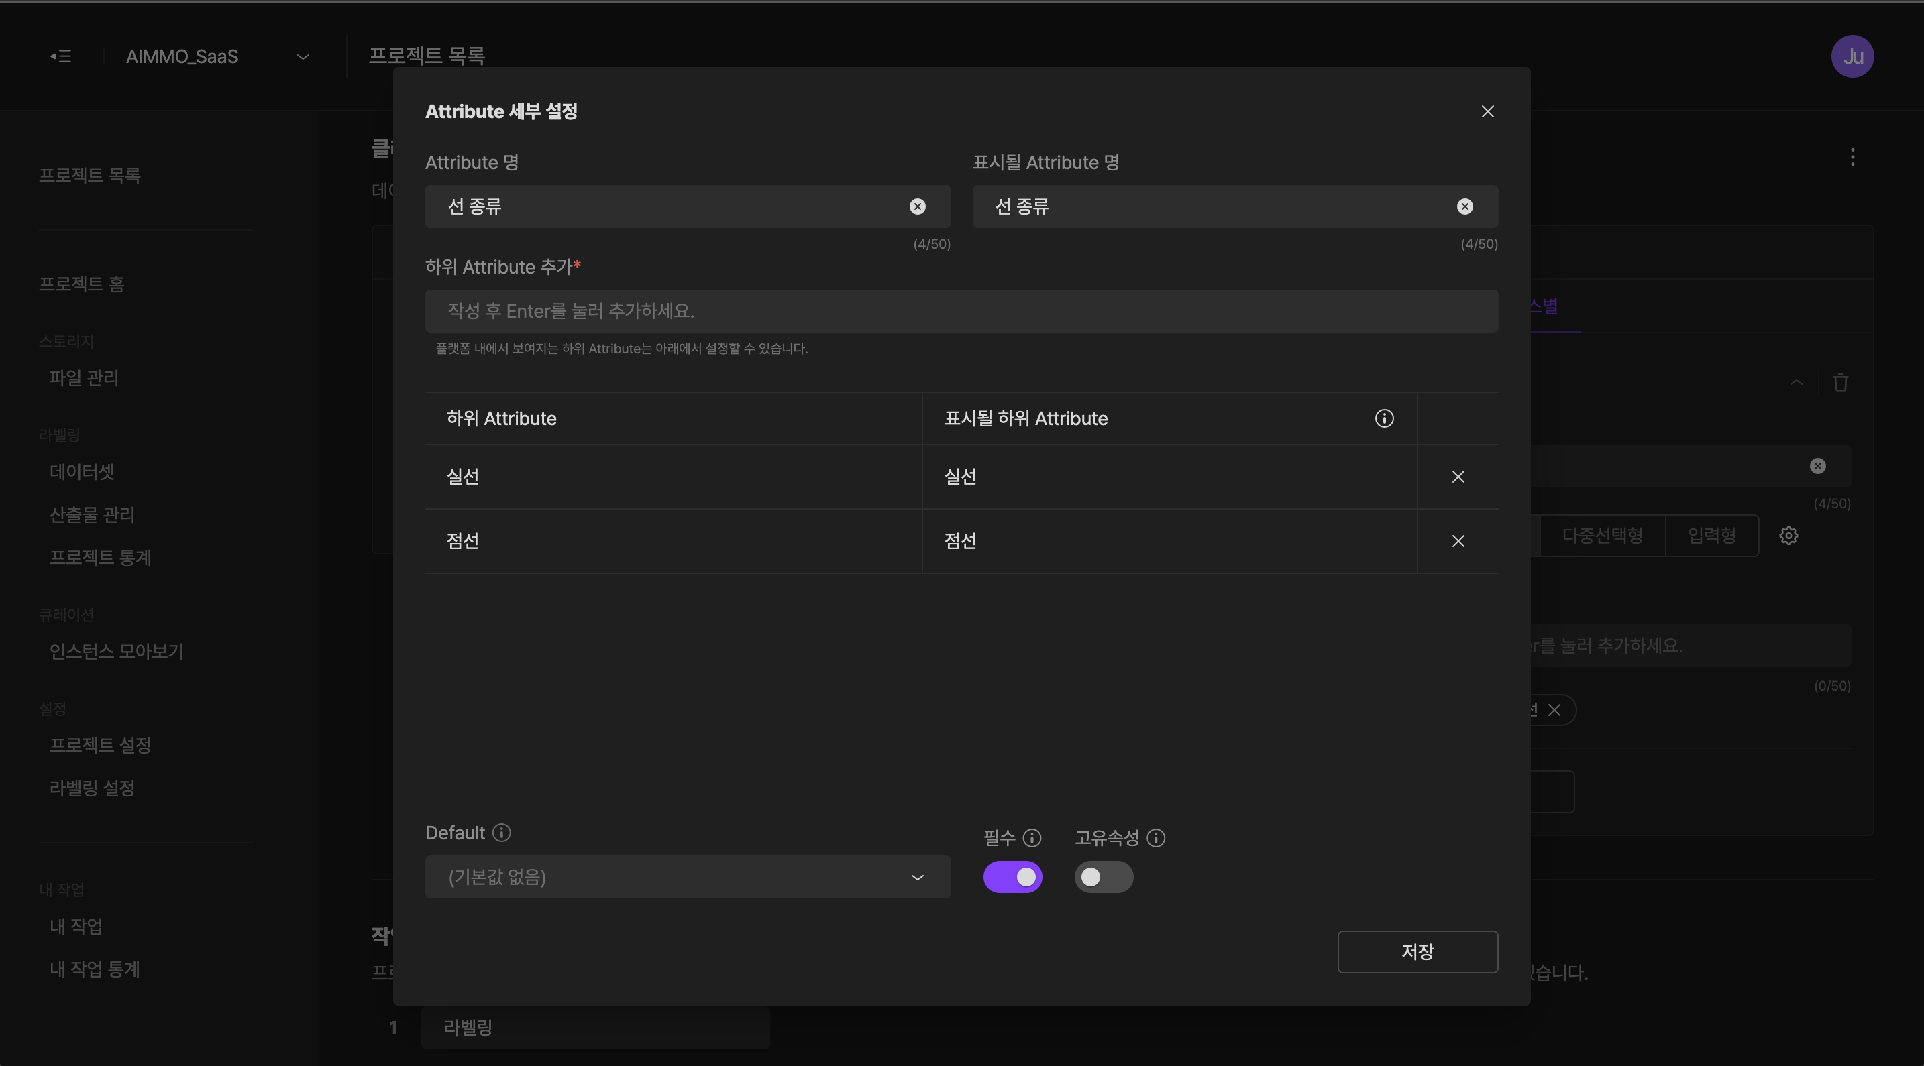1924x1066 pixels.
Task: Show info about the 필수 option
Action: tap(1032, 838)
